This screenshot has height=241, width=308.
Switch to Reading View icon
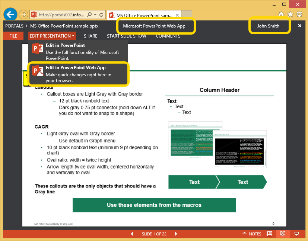pyautogui.click(x=283, y=234)
